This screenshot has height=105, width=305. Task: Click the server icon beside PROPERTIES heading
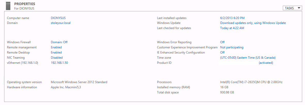[8, 6]
